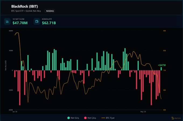This screenshot has height=121, width=183.
Task: Click the orange BTC Fiyat legend line
Action: click(103, 118)
